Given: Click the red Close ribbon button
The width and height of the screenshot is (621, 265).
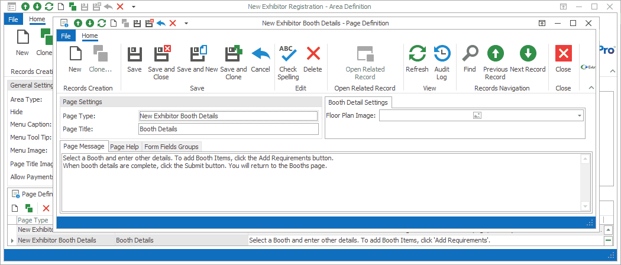Looking at the screenshot, I should click(563, 59).
